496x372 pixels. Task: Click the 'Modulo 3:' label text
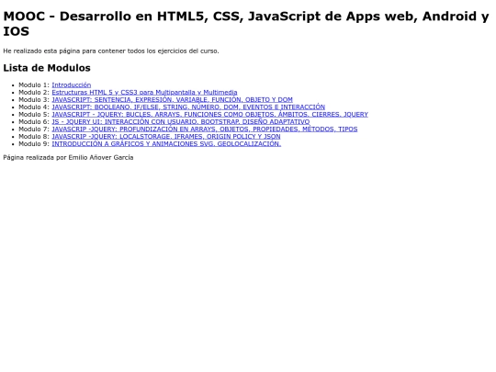click(34, 99)
